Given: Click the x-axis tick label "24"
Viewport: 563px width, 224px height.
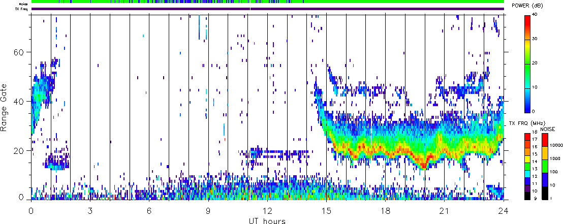Looking at the screenshot, I should click(504, 210).
